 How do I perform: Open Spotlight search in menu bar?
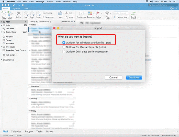click(170, 2)
